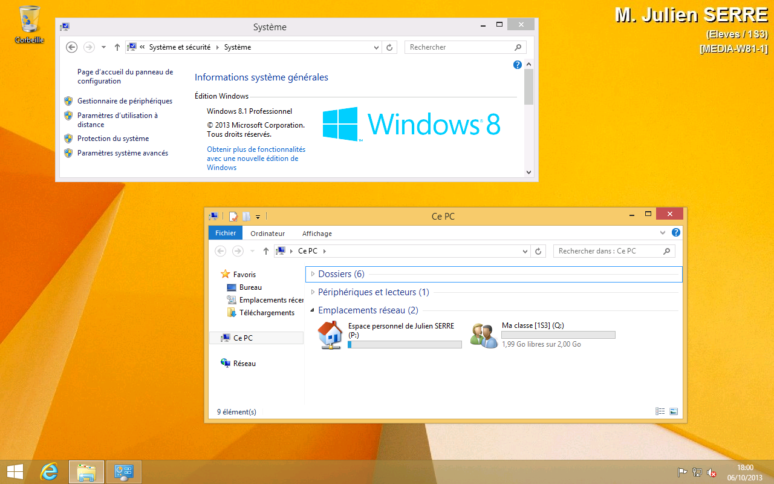Click the Q: drive usage bar
Image resolution: width=774 pixels, height=484 pixels.
pos(558,335)
